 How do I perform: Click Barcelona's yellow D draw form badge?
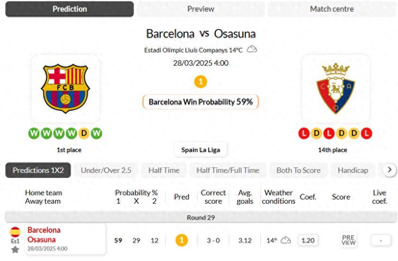tap(84, 133)
